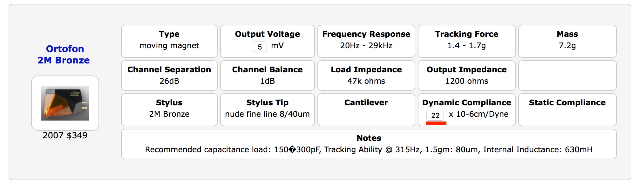Image resolution: width=638 pixels, height=184 pixels.
Task: Click the Output Voltage heading
Action: click(x=267, y=34)
